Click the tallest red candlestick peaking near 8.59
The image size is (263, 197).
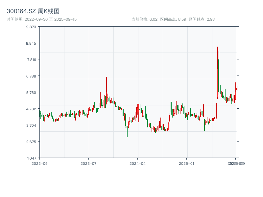click(218, 73)
